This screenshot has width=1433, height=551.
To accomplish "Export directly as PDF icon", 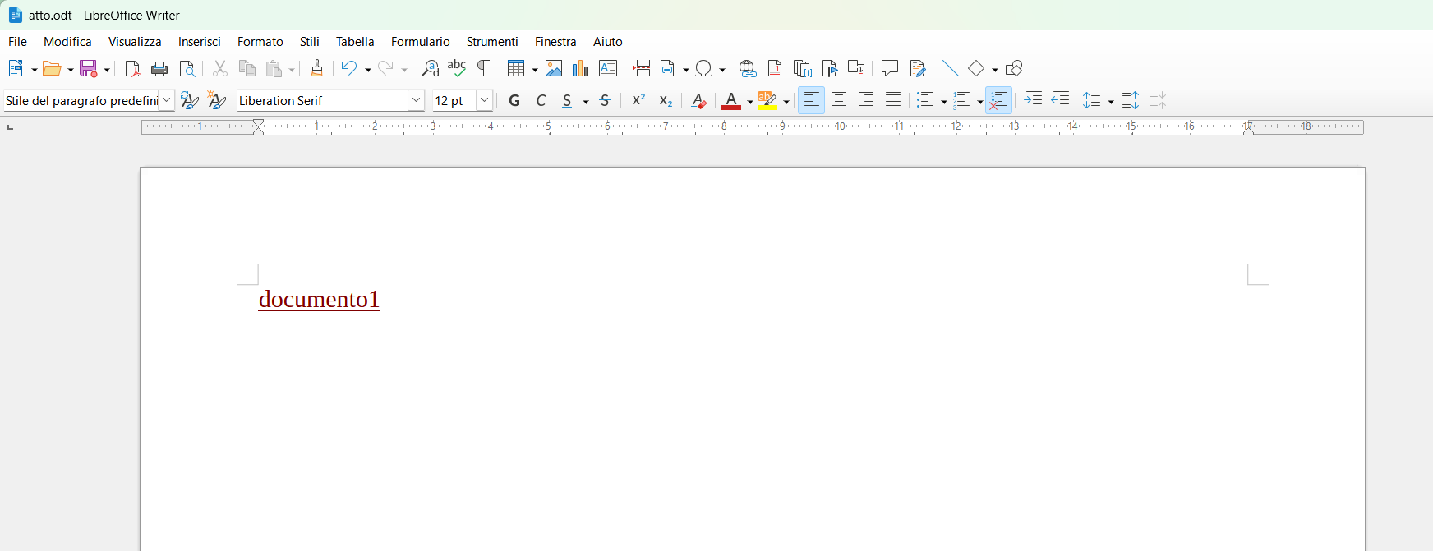I will pos(132,69).
